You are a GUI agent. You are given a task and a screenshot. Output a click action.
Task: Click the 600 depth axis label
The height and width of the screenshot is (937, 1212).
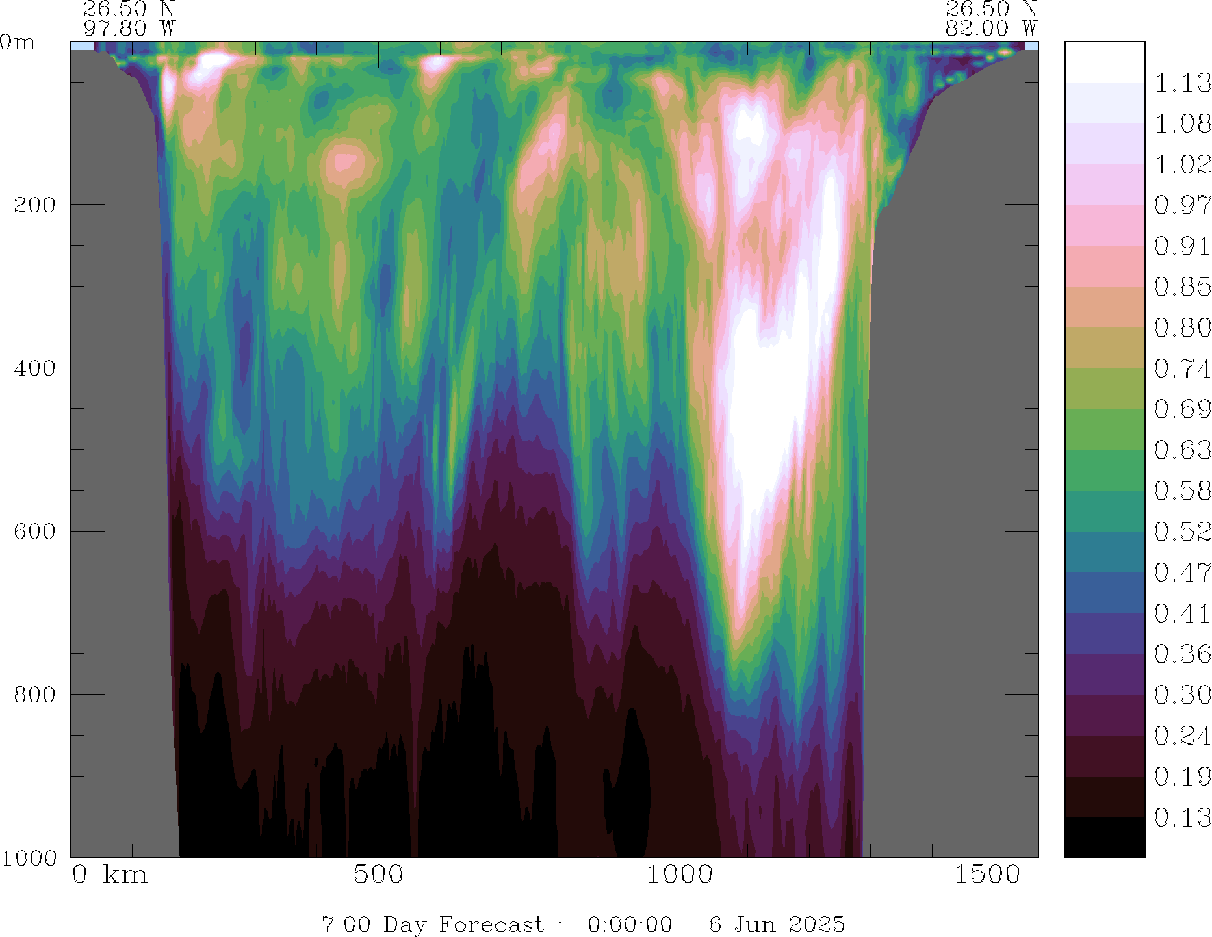tap(34, 532)
